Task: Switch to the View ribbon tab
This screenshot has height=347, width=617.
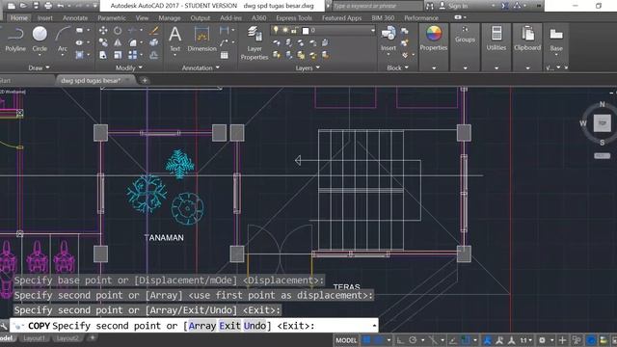Action: coord(142,17)
